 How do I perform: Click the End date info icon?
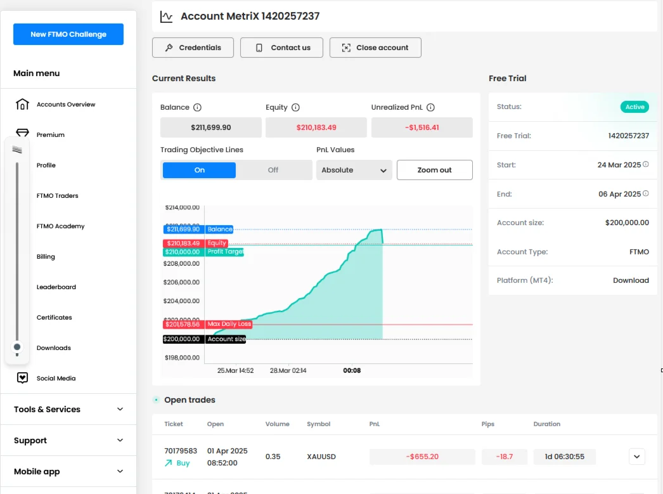tap(646, 194)
